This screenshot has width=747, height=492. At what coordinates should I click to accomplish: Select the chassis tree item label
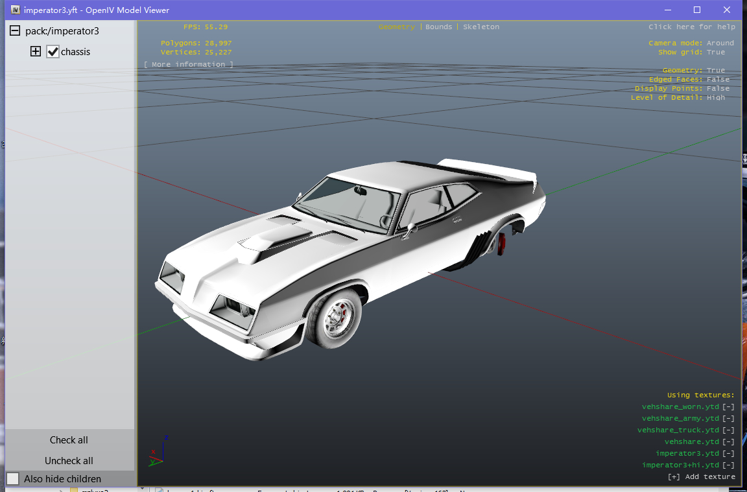click(75, 52)
